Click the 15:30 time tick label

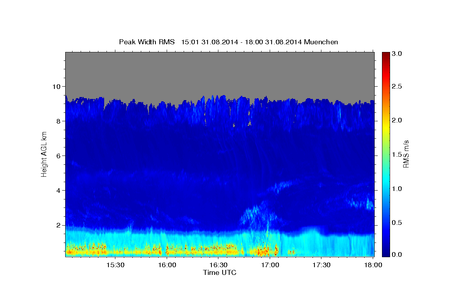pyautogui.click(x=115, y=265)
